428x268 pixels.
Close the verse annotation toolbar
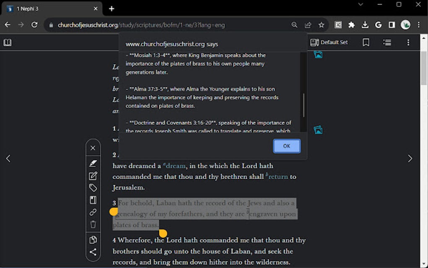click(x=93, y=147)
